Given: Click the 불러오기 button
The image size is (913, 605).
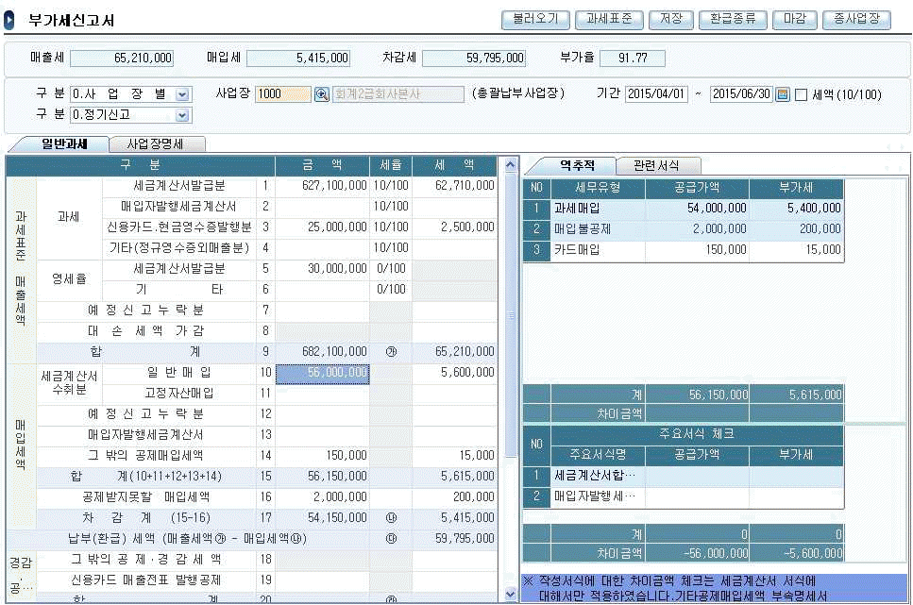Looking at the screenshot, I should (535, 19).
